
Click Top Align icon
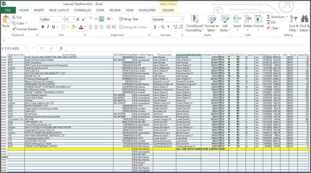coord(91,19)
